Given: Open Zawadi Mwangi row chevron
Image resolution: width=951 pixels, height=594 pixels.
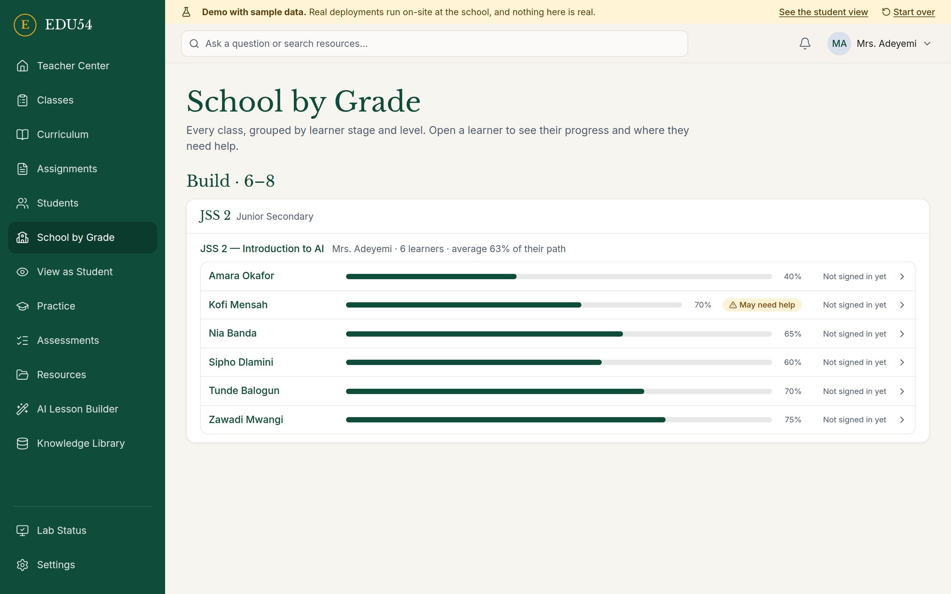Looking at the screenshot, I should (x=902, y=420).
